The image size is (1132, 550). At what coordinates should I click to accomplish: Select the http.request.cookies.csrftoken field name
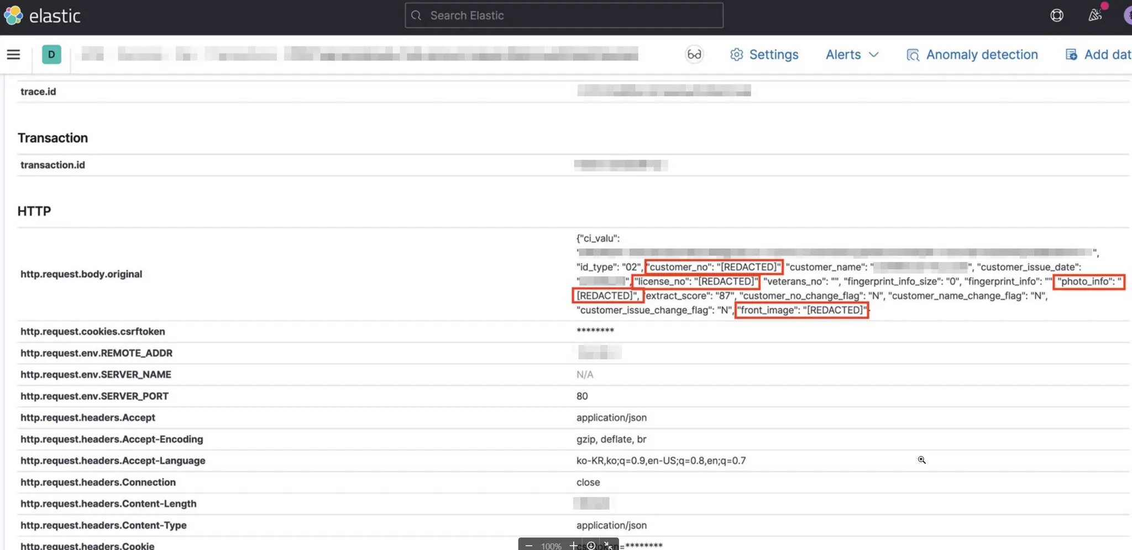point(93,332)
